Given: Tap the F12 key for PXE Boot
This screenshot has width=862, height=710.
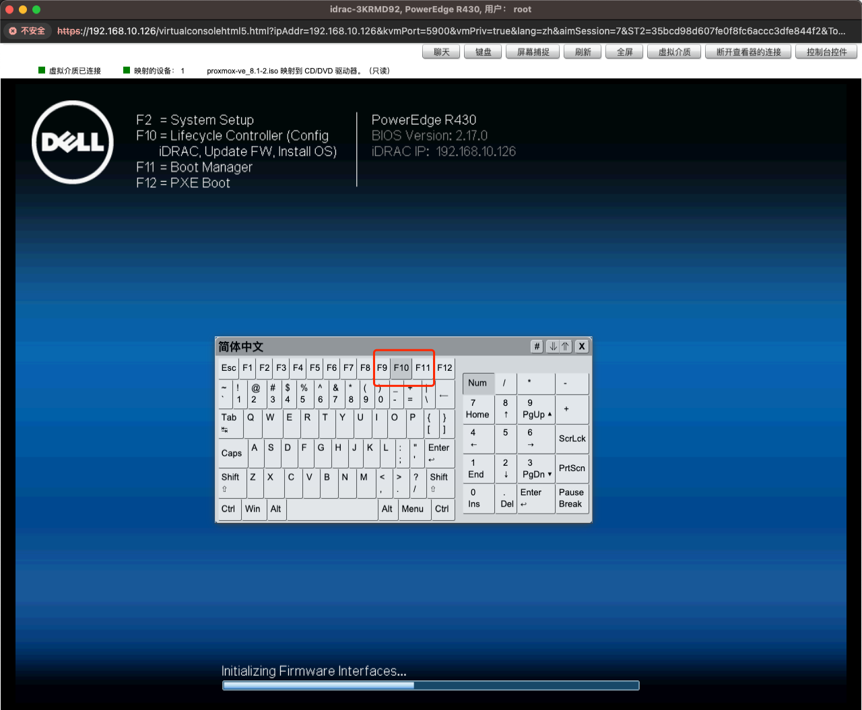Looking at the screenshot, I should [444, 367].
